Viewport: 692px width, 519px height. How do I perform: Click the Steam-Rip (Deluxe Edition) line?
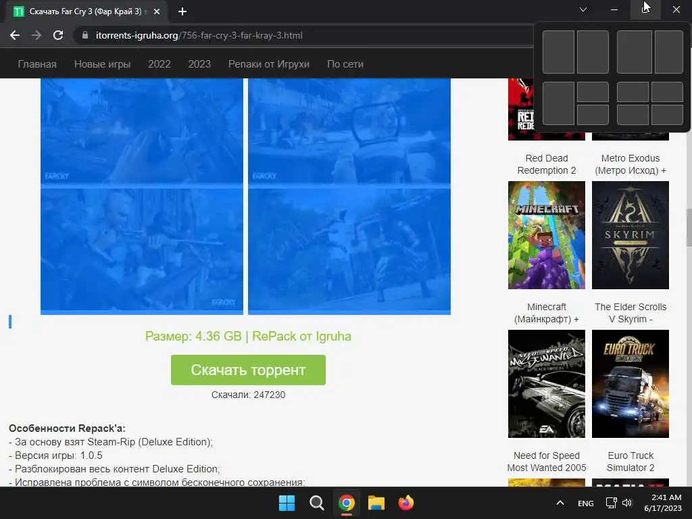pyautogui.click(x=111, y=442)
